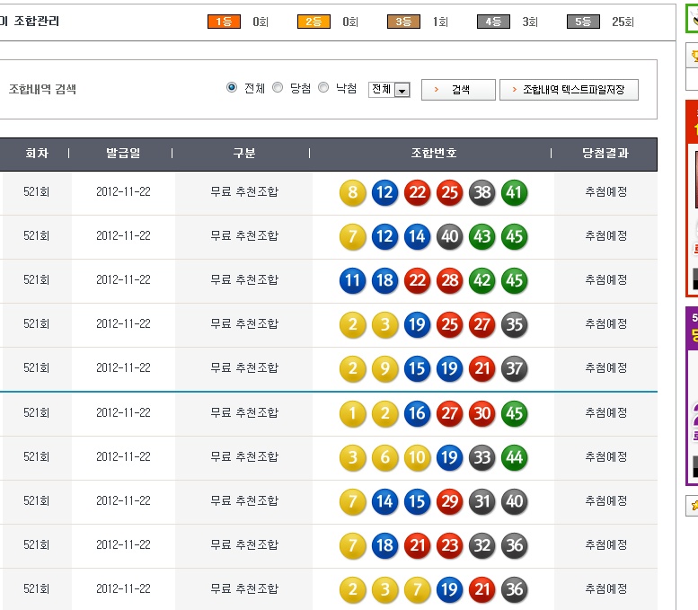Viewport: 698px width, 610px height.
Task: Click the yellow 2등 rank badge
Action: point(314,22)
